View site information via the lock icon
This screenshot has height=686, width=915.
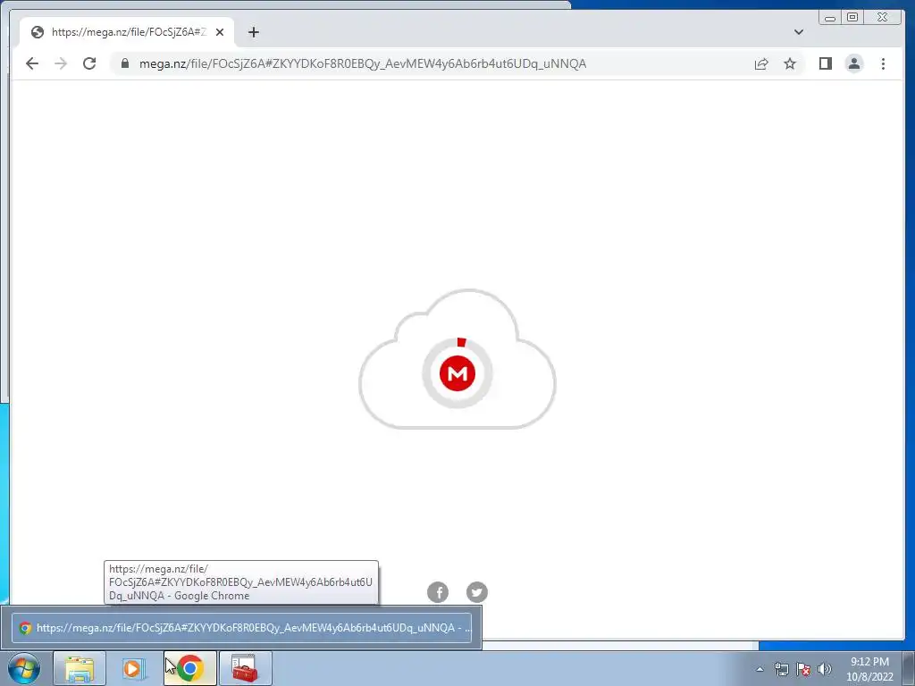[x=125, y=63]
